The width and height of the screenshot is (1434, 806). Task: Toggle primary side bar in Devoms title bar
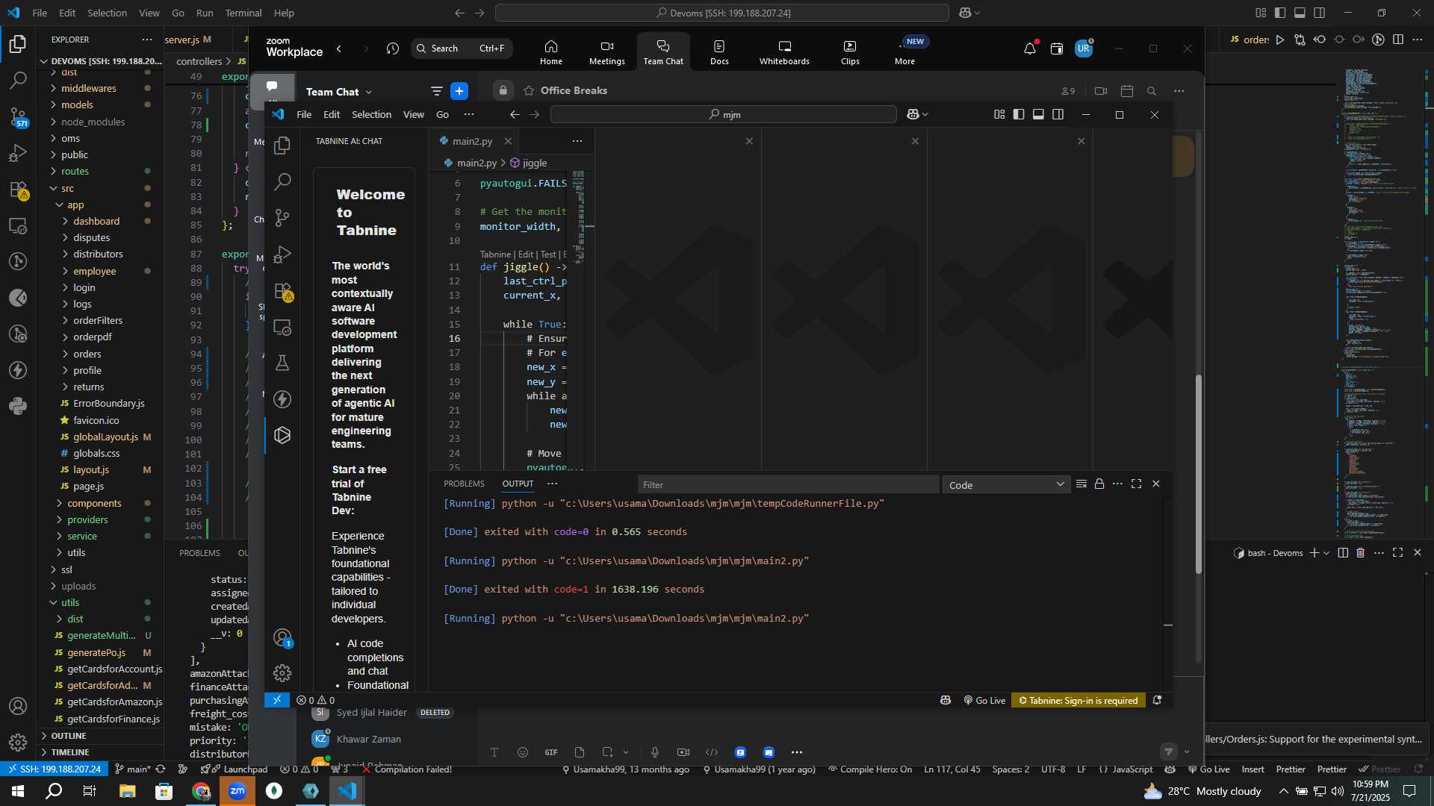point(1280,13)
